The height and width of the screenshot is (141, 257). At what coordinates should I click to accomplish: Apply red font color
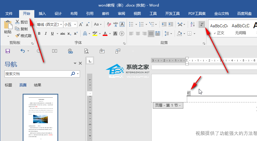point(105,34)
